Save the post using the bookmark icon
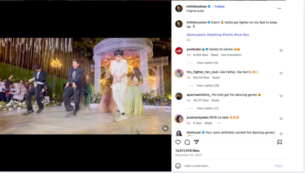 point(280,142)
